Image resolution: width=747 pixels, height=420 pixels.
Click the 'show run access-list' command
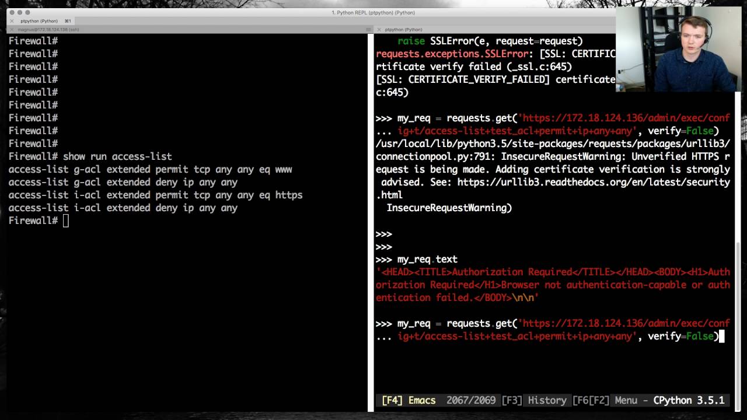[117, 156]
